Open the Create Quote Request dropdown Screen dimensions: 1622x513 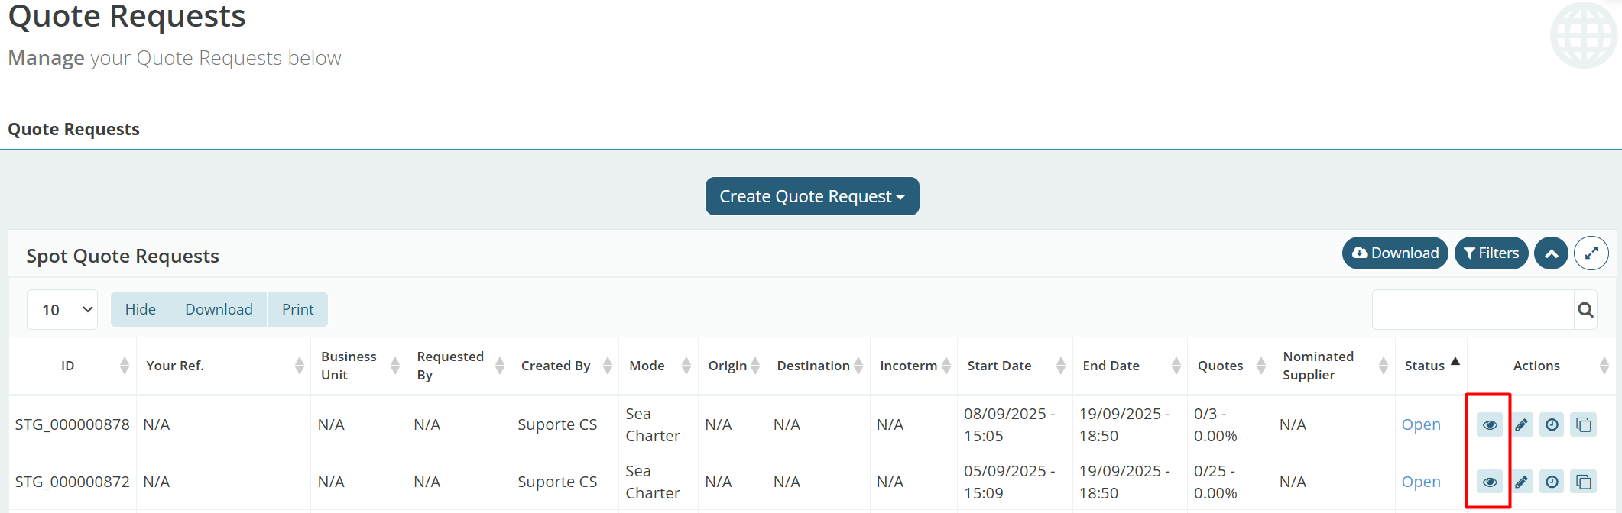click(x=812, y=196)
